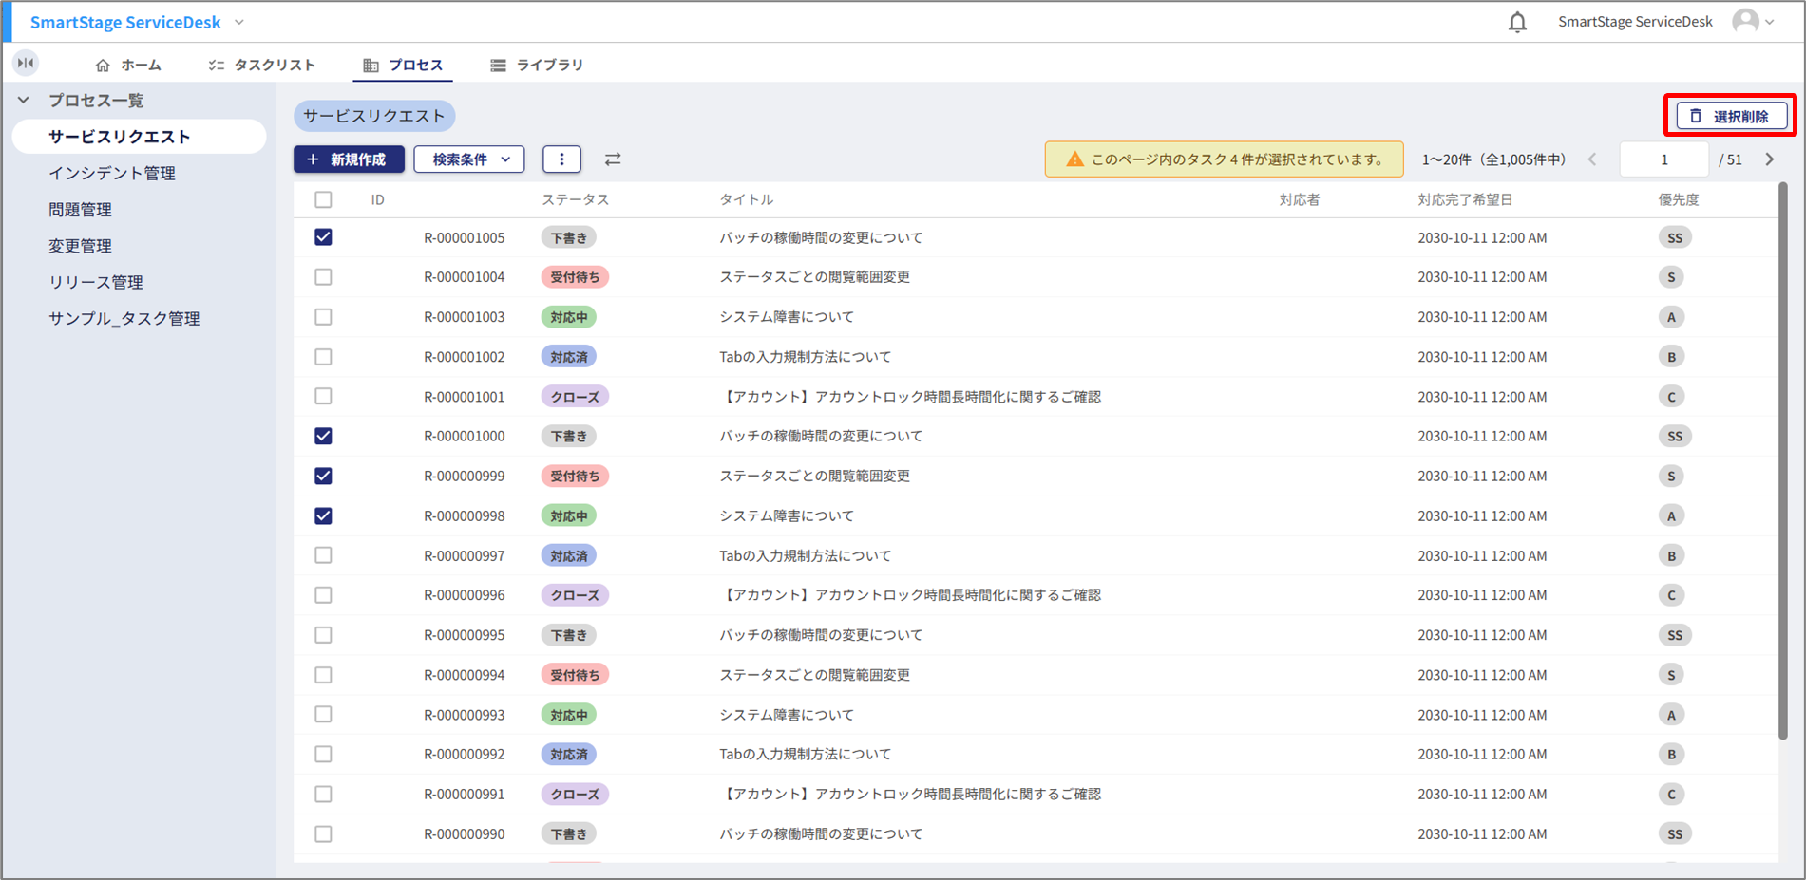
Task: Toggle the select-all checkbox in header
Action: click(323, 199)
